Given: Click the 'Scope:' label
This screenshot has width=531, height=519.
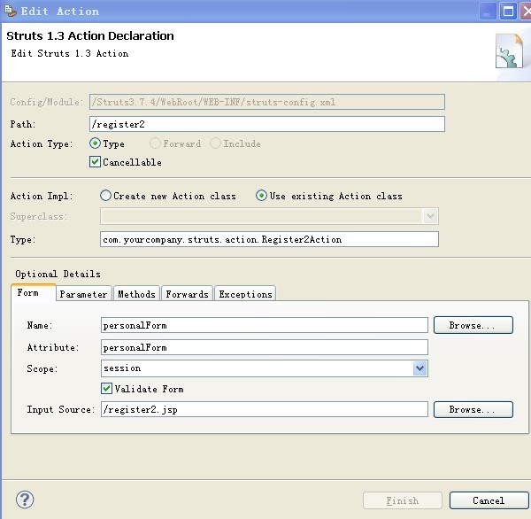Looking at the screenshot, I should (x=42, y=368).
